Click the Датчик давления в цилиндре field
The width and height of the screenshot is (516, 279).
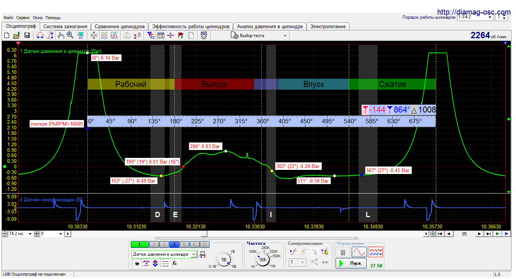click(x=161, y=254)
